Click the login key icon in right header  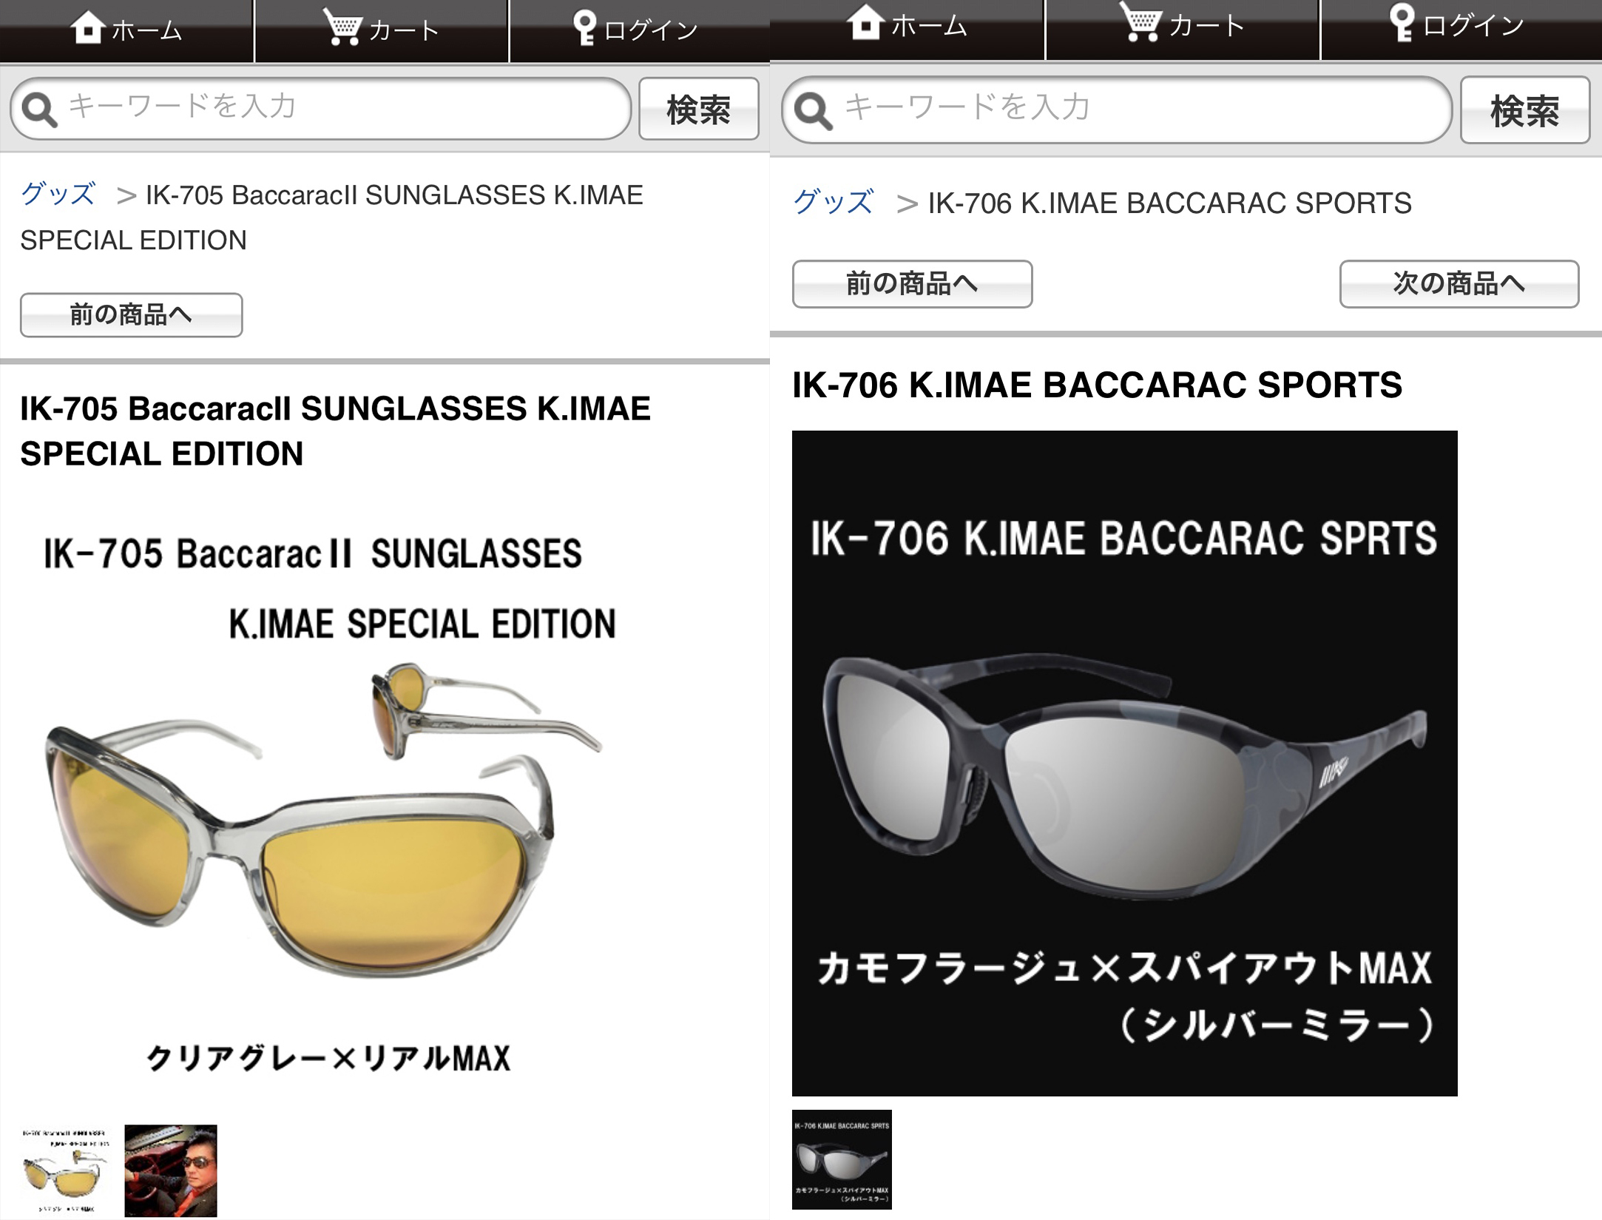(x=1402, y=23)
